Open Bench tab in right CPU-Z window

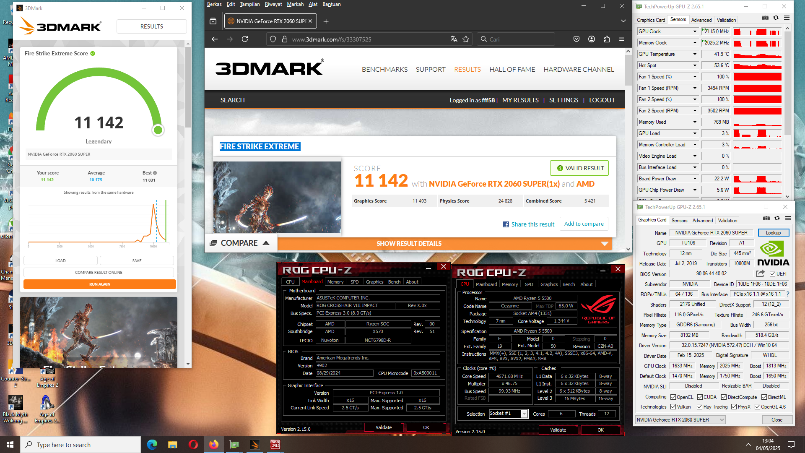[x=569, y=284]
